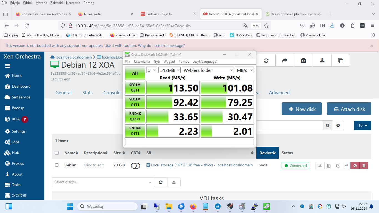Screen dimensions: 379x213
Task: Open Firefox downloads panel
Action: pyautogui.click(x=332, y=26)
